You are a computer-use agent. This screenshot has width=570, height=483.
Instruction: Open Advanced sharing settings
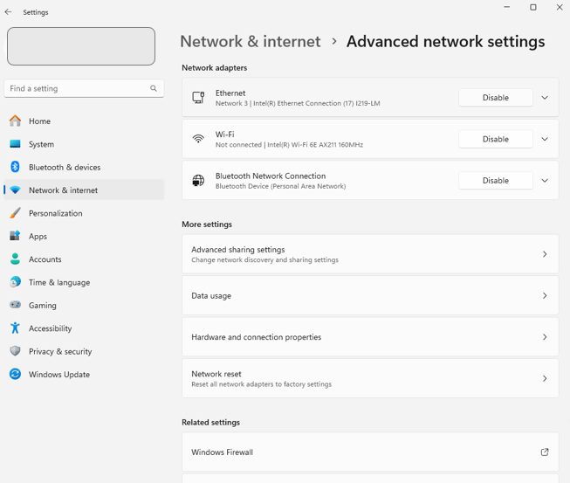[369, 254]
